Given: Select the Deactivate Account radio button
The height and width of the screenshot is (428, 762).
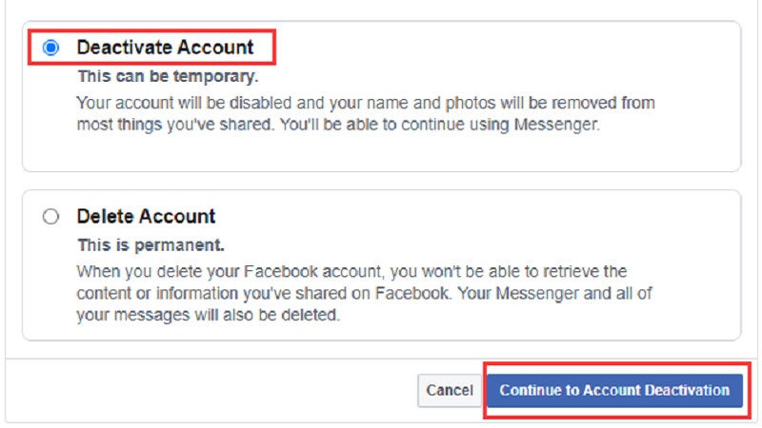Looking at the screenshot, I should 50,48.
